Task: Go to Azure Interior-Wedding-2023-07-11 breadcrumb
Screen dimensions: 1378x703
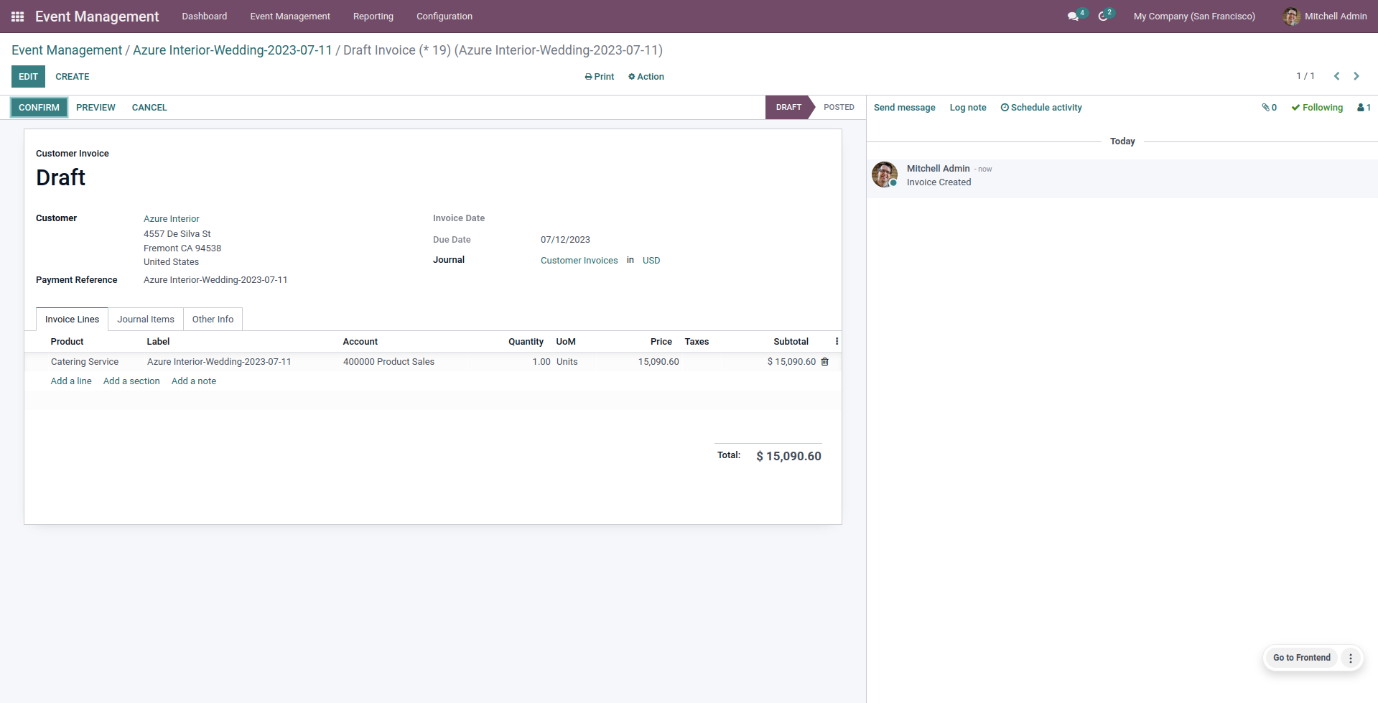Action: (233, 50)
